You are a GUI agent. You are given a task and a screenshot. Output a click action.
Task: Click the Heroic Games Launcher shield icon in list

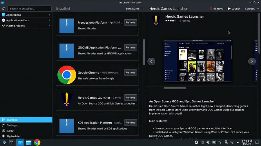pos(67,100)
